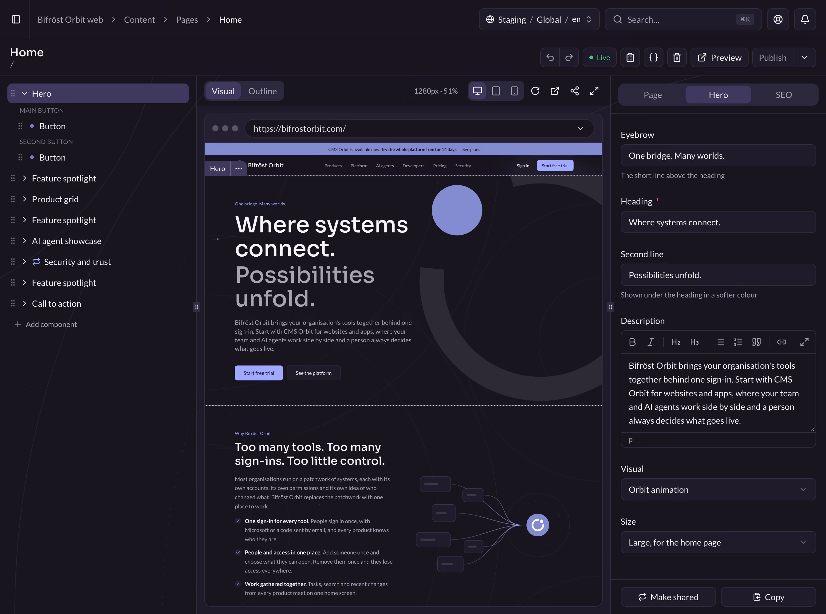Image resolution: width=826 pixels, height=614 pixels.
Task: Click the redo arrow icon
Action: [x=569, y=58]
